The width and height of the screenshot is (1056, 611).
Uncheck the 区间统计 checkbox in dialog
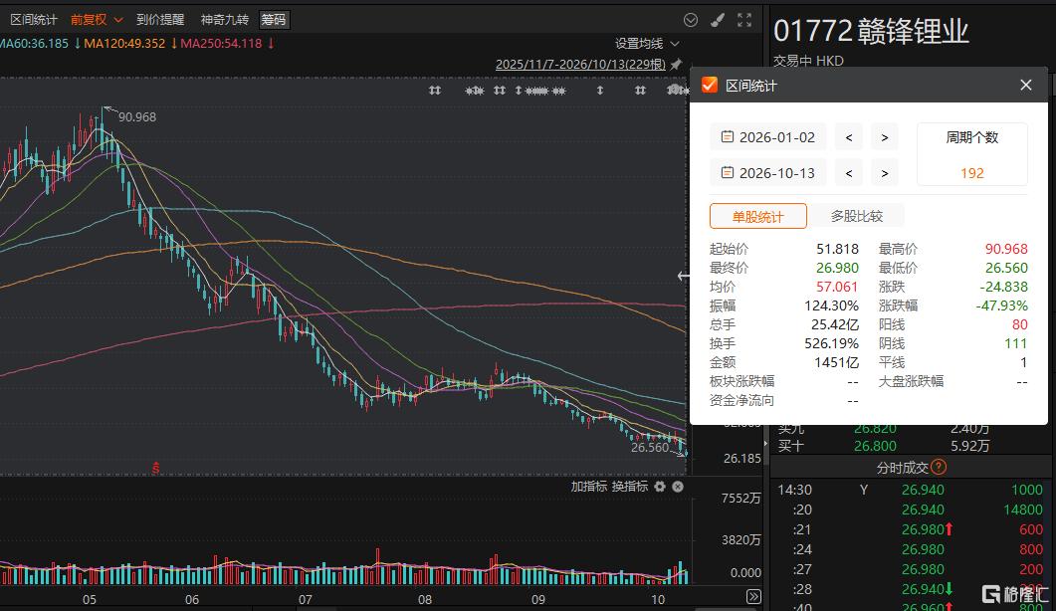coord(710,85)
